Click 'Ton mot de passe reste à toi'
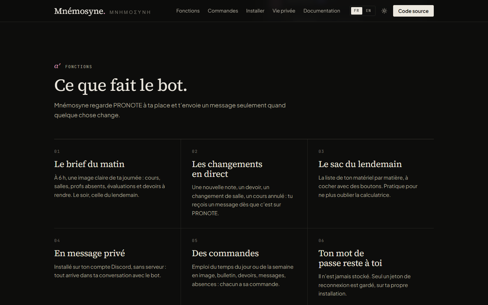 coord(350,258)
